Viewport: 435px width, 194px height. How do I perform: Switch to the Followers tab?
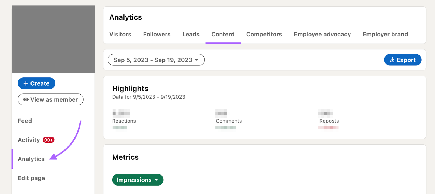click(x=157, y=34)
